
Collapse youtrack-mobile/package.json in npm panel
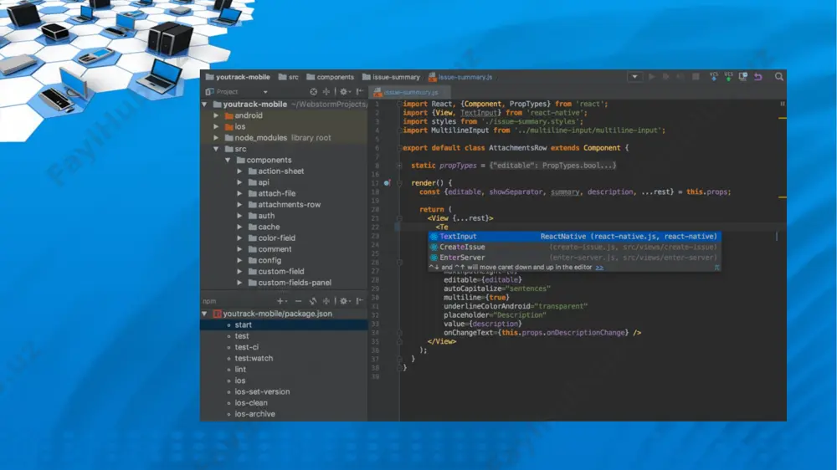[x=204, y=314]
